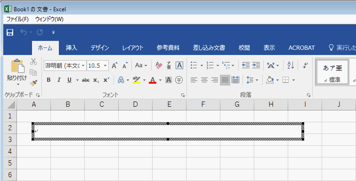This screenshot has height=181, width=356.
Task: Open the ファイル(F) menu
Action: (17, 19)
